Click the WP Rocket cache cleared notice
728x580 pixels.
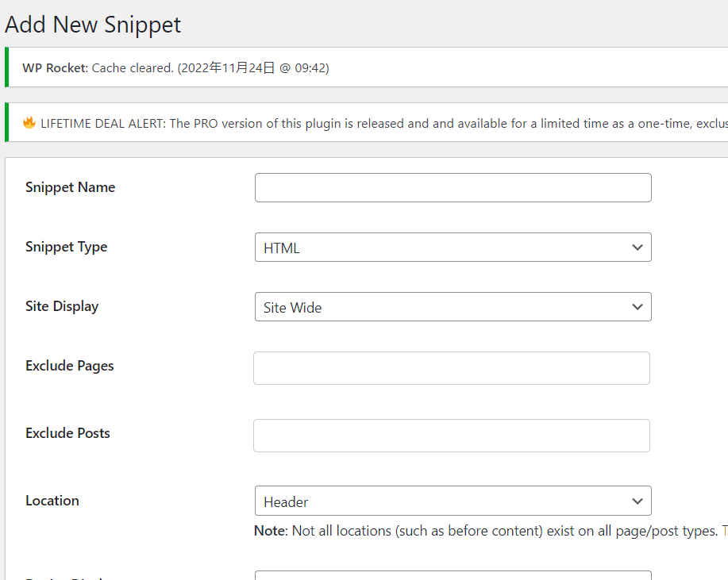click(x=175, y=68)
